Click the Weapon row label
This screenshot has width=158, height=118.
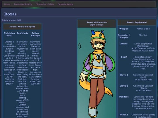[x=124, y=29]
